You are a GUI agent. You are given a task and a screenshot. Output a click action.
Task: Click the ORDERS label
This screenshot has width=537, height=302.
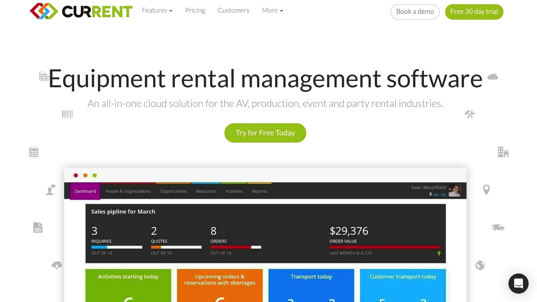click(218, 241)
